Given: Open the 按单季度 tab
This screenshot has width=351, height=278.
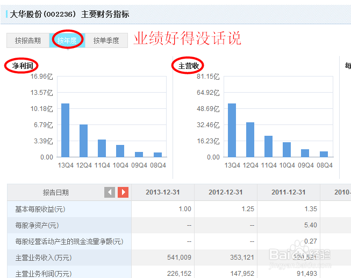Looking at the screenshot, I should [x=106, y=40].
